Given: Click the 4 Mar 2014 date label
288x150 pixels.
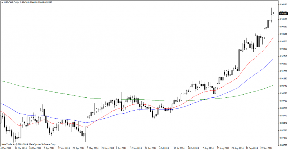Looking at the screenshot, I should [x=7, y=147].
